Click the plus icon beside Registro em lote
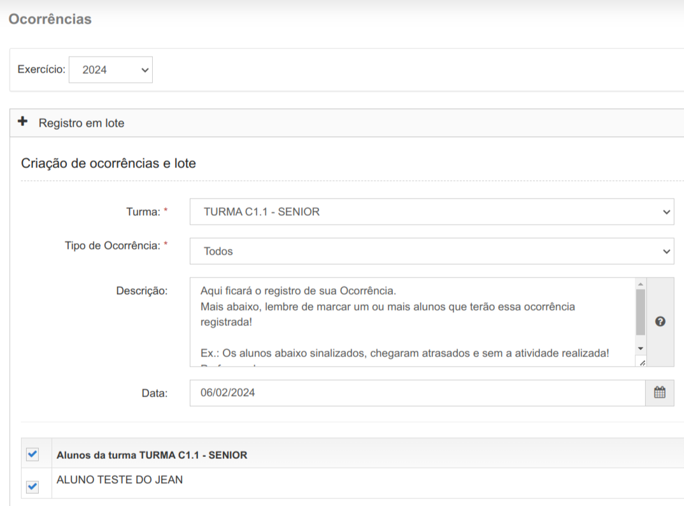The width and height of the screenshot is (684, 506). (x=24, y=122)
